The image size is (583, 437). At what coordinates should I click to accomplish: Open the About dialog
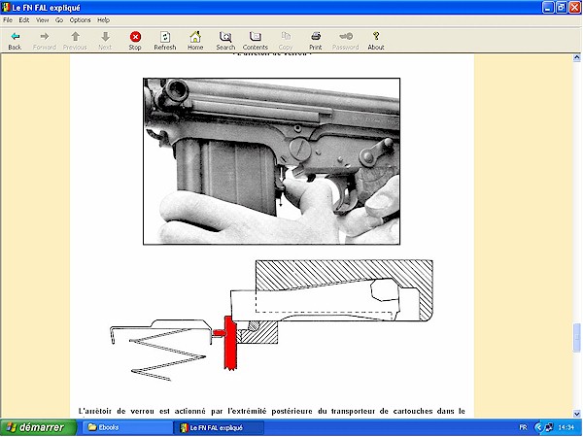376,41
